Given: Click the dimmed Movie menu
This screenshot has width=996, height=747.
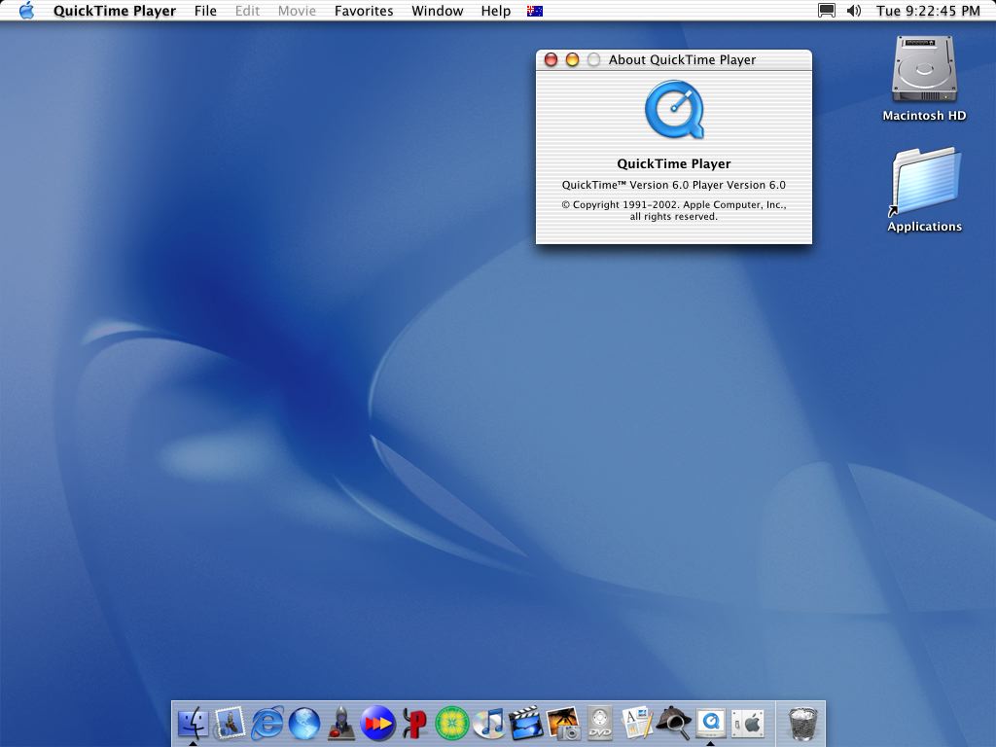Looking at the screenshot, I should coord(297,11).
